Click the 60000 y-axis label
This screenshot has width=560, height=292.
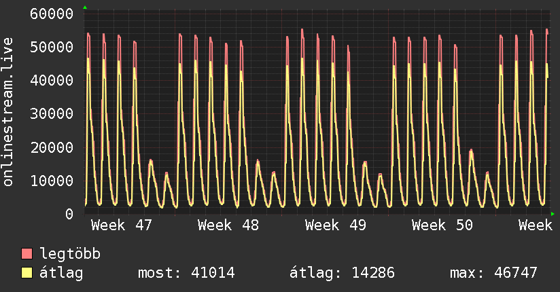tap(52, 14)
